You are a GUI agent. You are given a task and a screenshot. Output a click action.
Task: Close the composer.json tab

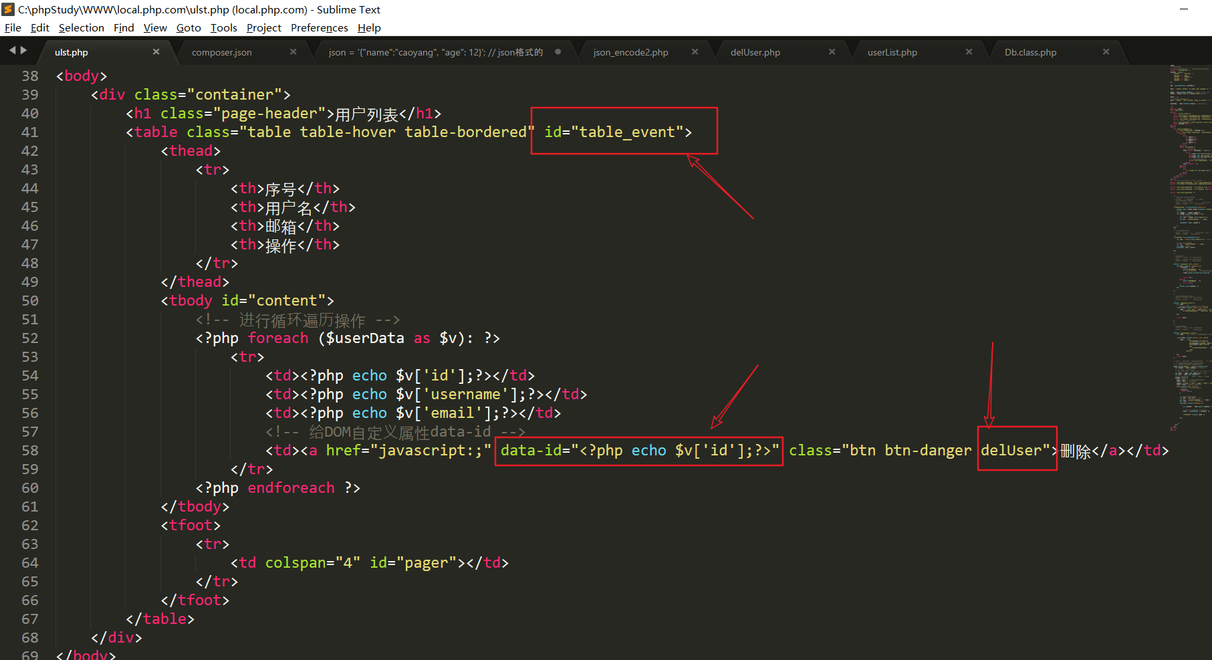(x=293, y=52)
